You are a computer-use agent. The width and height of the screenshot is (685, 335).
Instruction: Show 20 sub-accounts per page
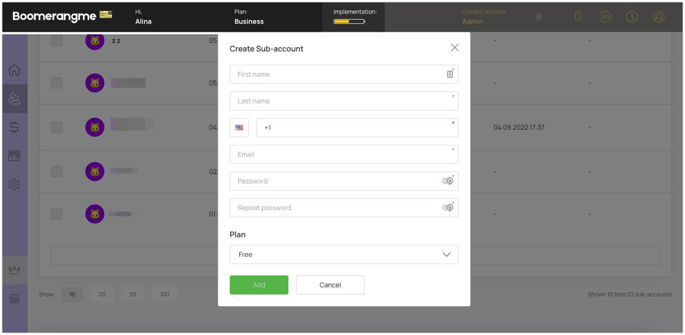pyautogui.click(x=102, y=294)
